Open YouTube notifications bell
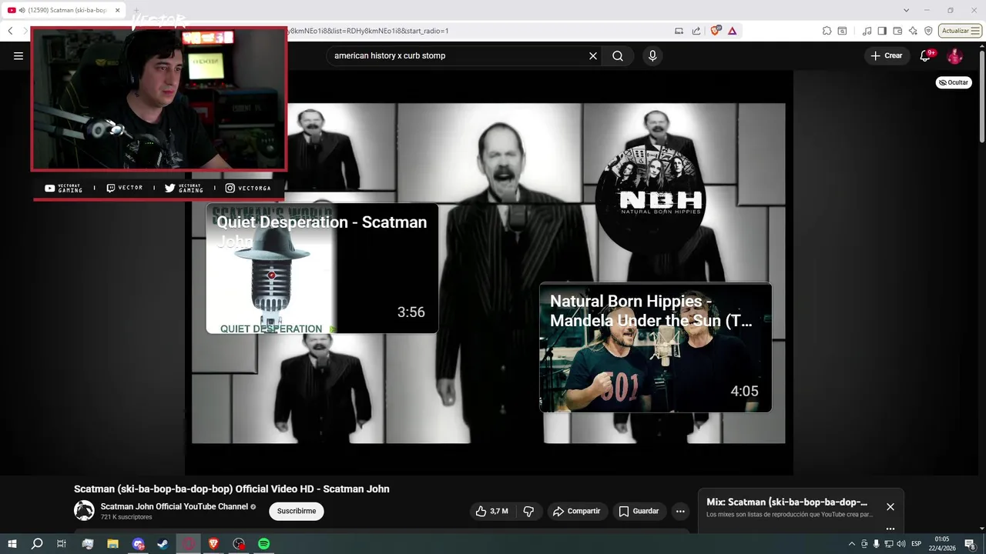 [926, 56]
